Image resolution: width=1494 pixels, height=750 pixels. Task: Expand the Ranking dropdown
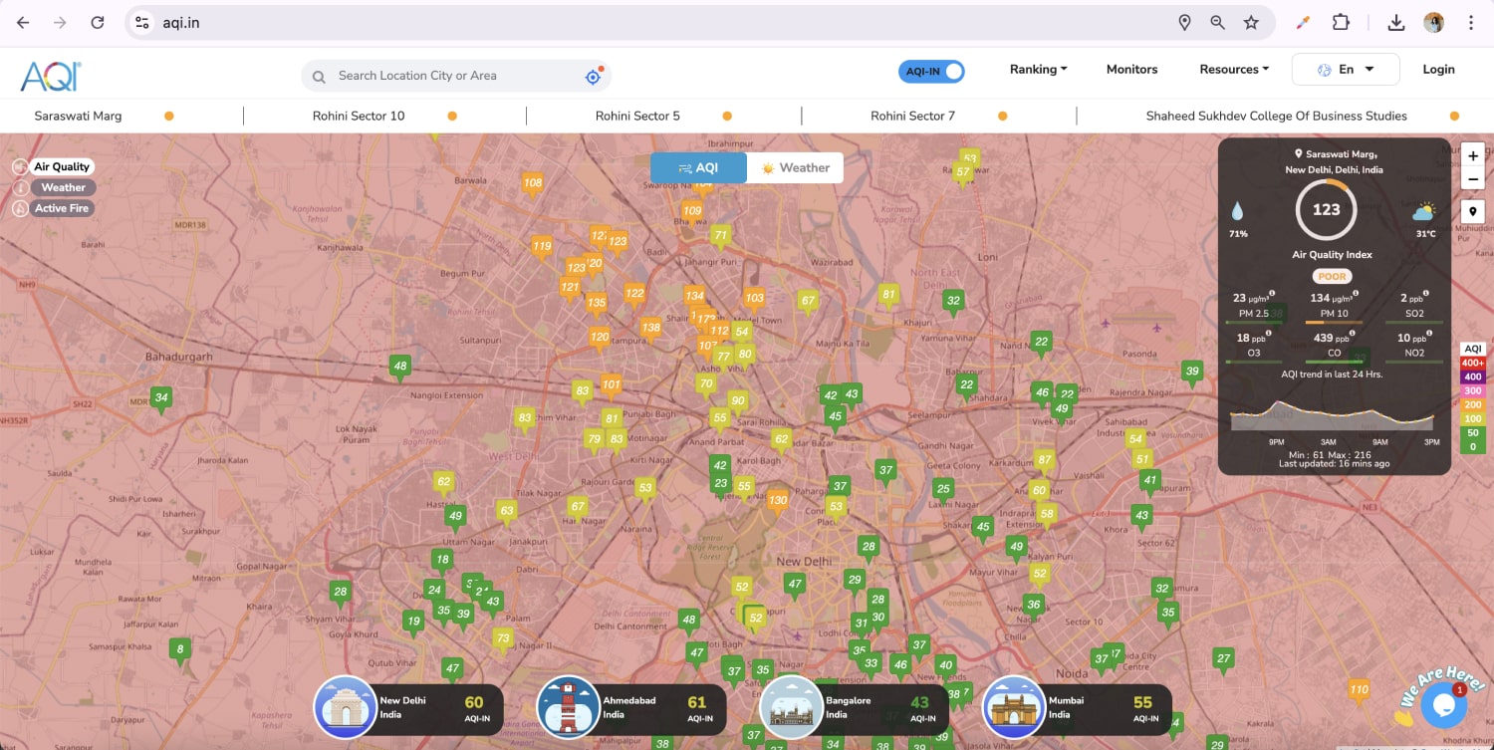pyautogui.click(x=1038, y=70)
